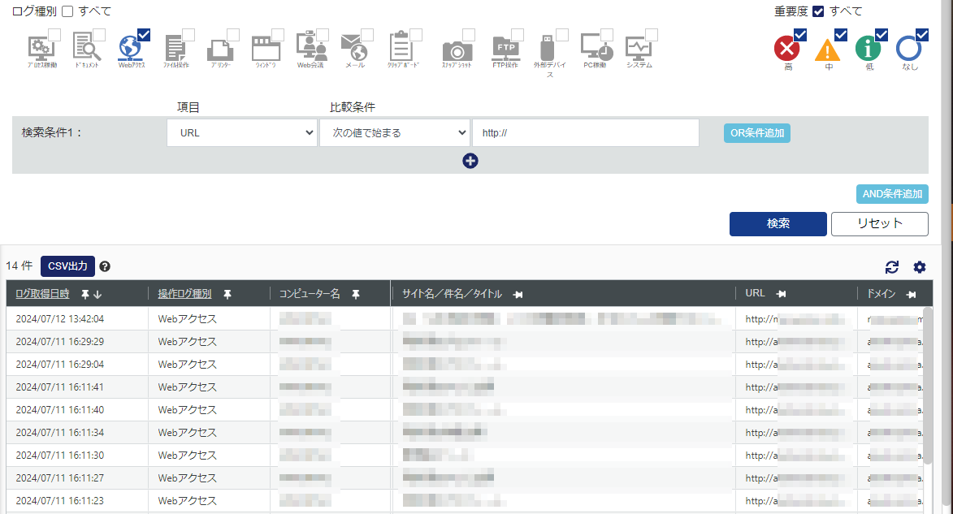This screenshot has width=953, height=514.
Task: Unpin the コンピューター名 column
Action: (x=356, y=294)
